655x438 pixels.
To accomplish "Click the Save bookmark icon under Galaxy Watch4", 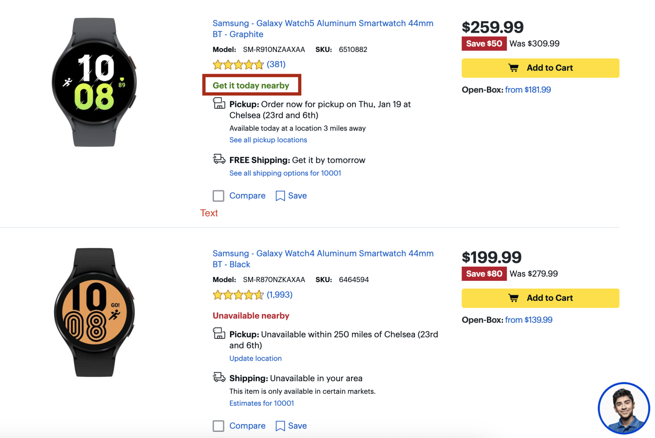I will 281,426.
